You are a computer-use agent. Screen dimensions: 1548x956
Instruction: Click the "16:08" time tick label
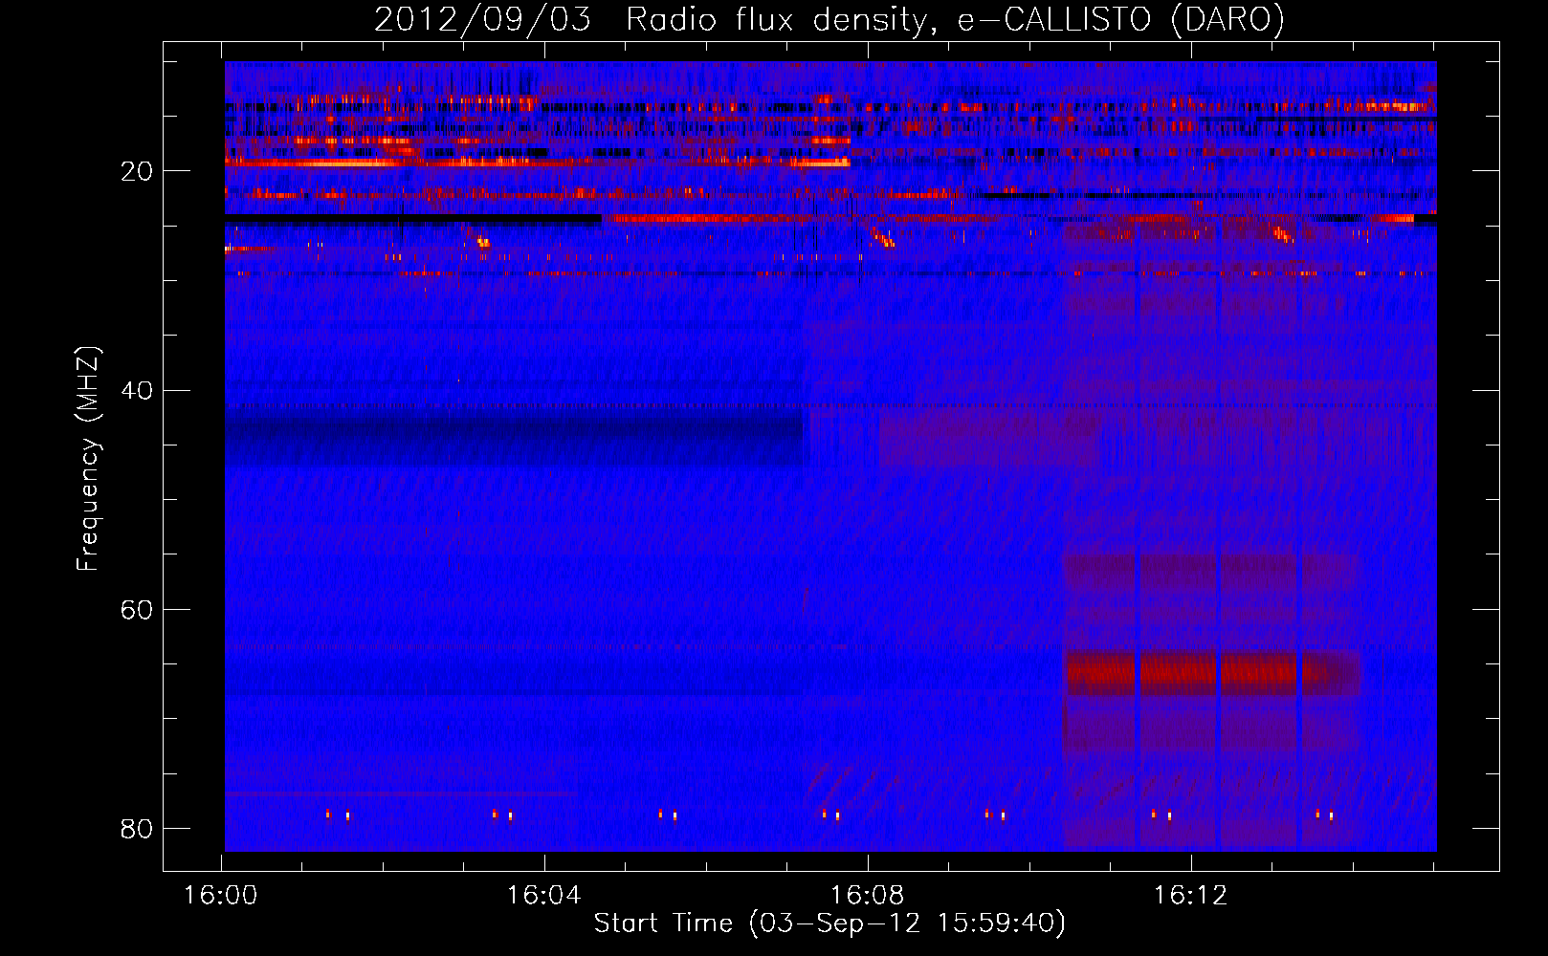tap(868, 896)
